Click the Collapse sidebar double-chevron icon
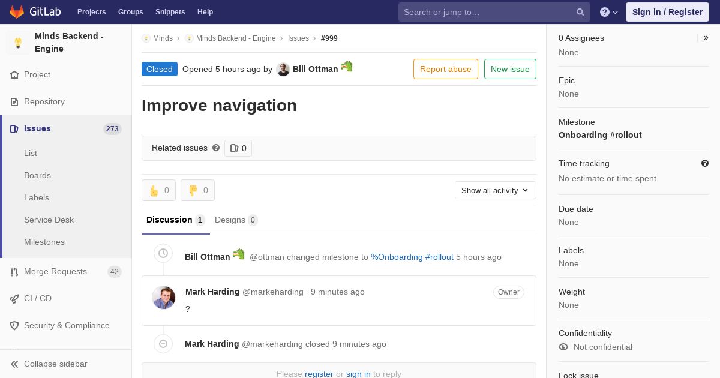The width and height of the screenshot is (720, 378). pos(14,364)
